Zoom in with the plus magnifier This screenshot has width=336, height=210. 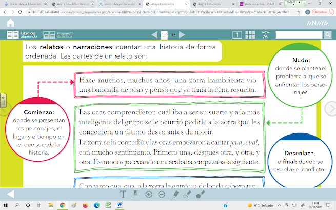tap(149, 195)
